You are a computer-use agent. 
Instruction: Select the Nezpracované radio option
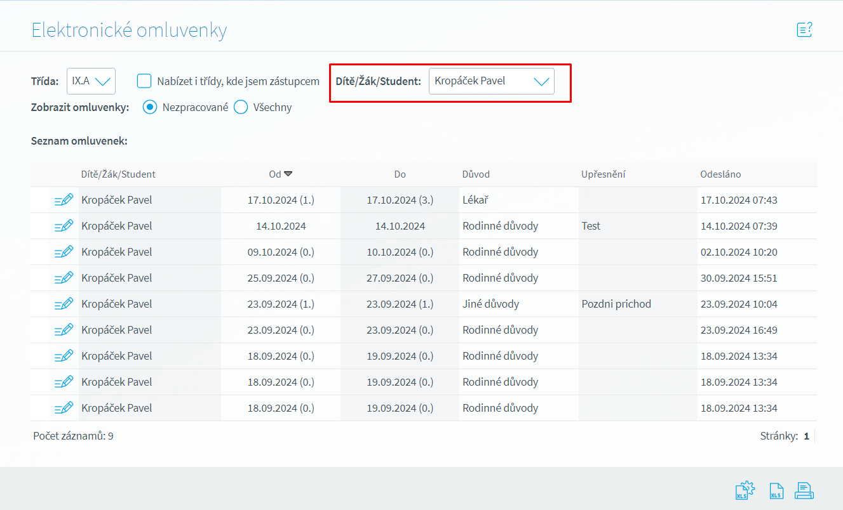coord(150,107)
